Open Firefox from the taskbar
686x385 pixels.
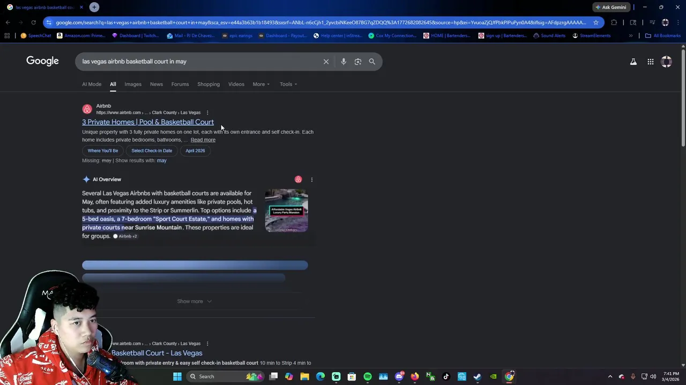pos(415,376)
